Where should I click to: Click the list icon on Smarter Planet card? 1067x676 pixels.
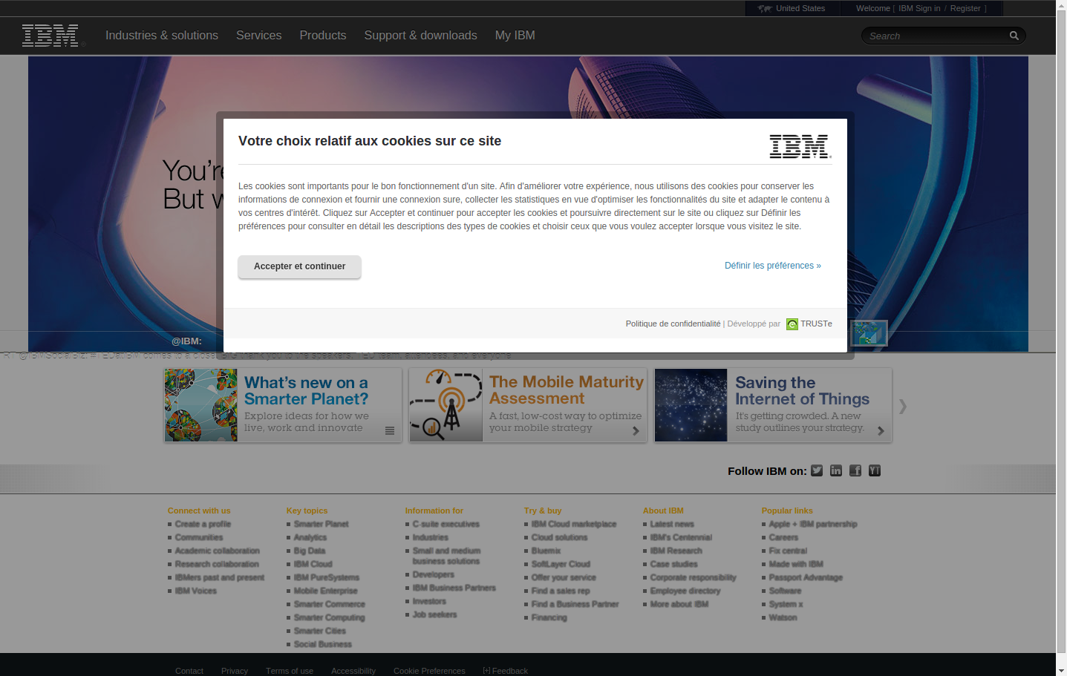390,430
